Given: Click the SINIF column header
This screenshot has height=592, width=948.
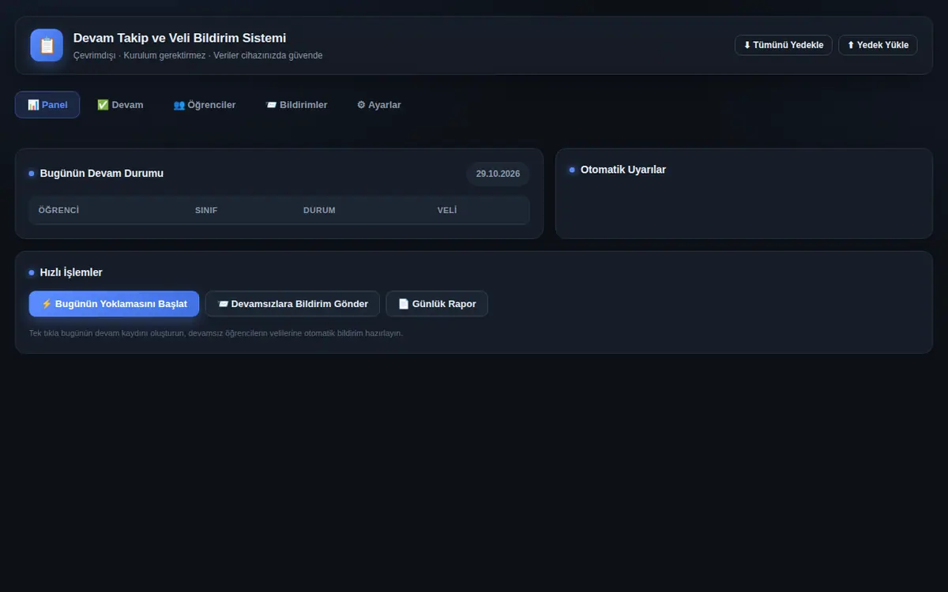Looking at the screenshot, I should (x=206, y=211).
